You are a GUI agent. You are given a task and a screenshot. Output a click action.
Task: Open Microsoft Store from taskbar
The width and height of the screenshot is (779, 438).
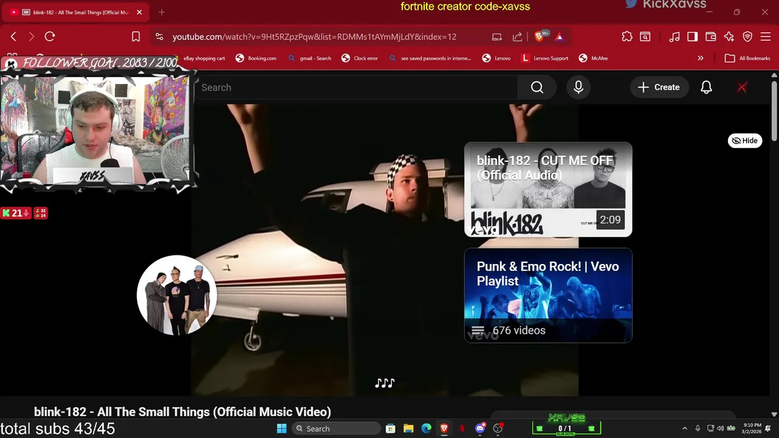[x=391, y=429]
